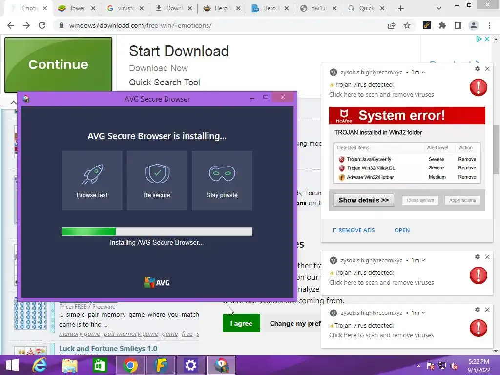Show hidden system tray icons arrow

418,366
